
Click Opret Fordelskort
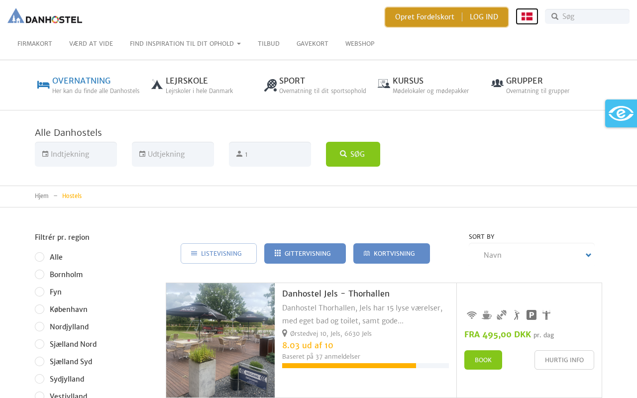click(x=425, y=17)
